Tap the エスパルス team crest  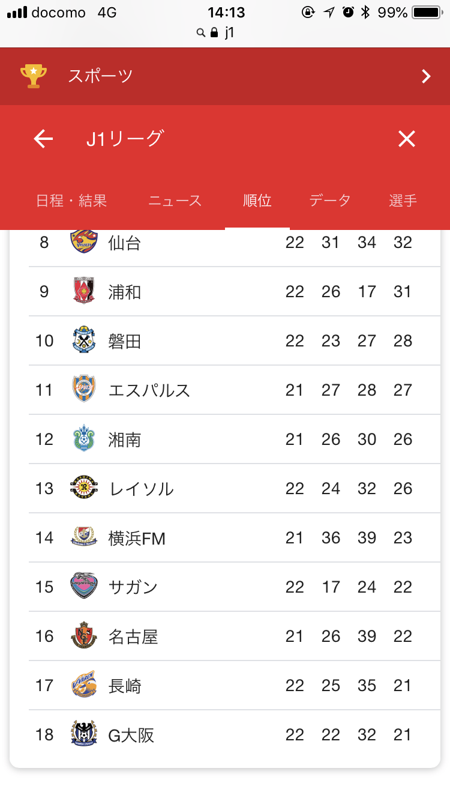(83, 390)
